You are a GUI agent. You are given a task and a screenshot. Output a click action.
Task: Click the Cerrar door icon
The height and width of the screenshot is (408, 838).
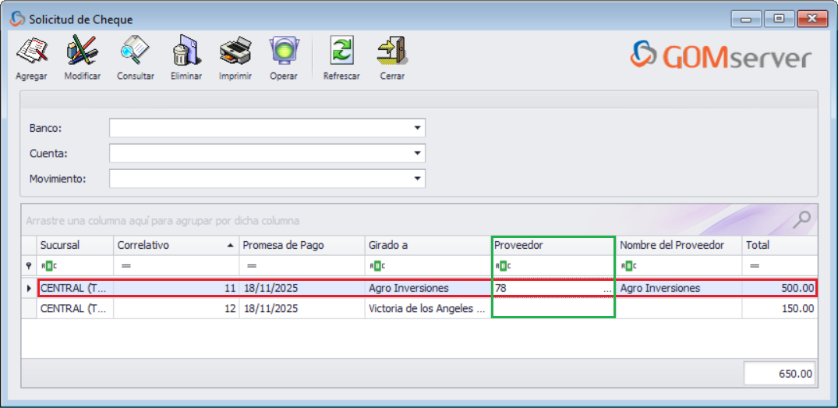(392, 51)
